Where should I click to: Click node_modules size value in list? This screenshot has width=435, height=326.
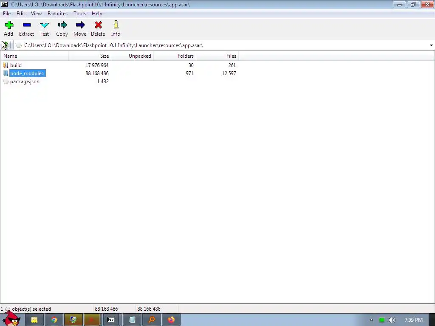97,73
